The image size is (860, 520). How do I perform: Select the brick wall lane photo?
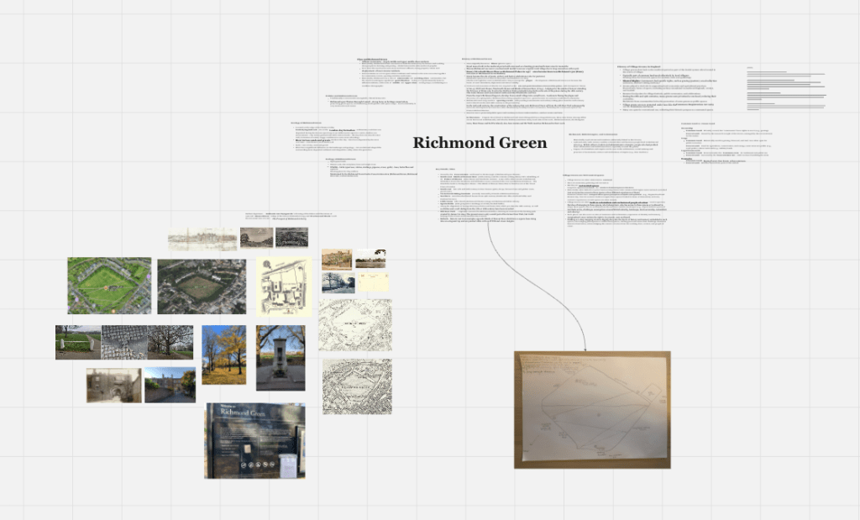tap(170, 385)
